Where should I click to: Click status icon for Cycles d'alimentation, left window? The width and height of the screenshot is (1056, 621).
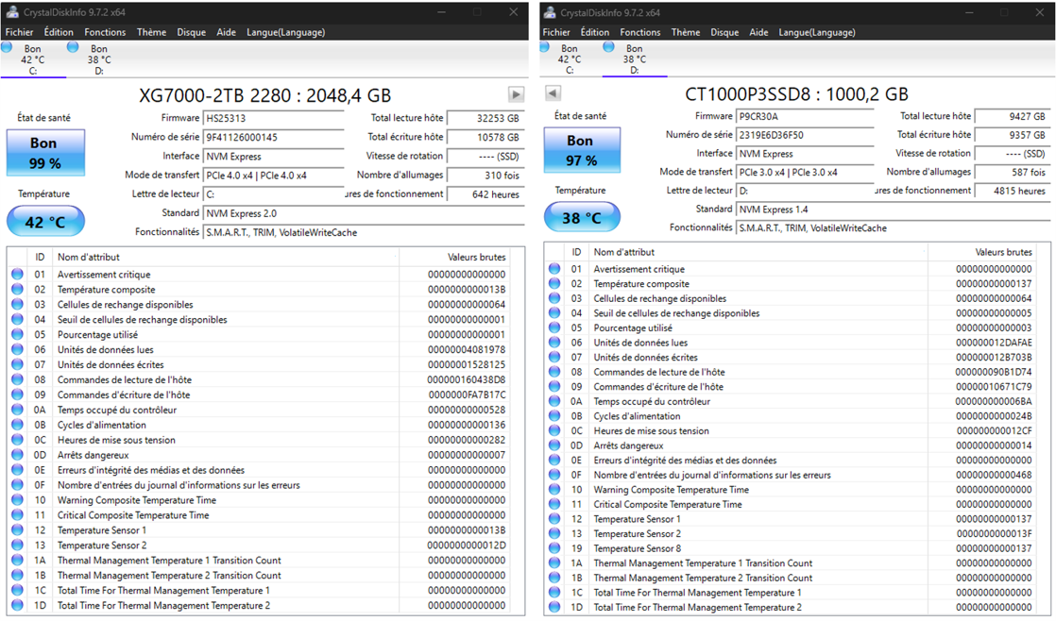(x=18, y=425)
